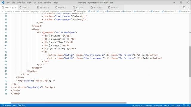Viewport: 191px width, 107px height.
Task: Click the vertical scrollbar thumb of editor
Action: (190, 62)
